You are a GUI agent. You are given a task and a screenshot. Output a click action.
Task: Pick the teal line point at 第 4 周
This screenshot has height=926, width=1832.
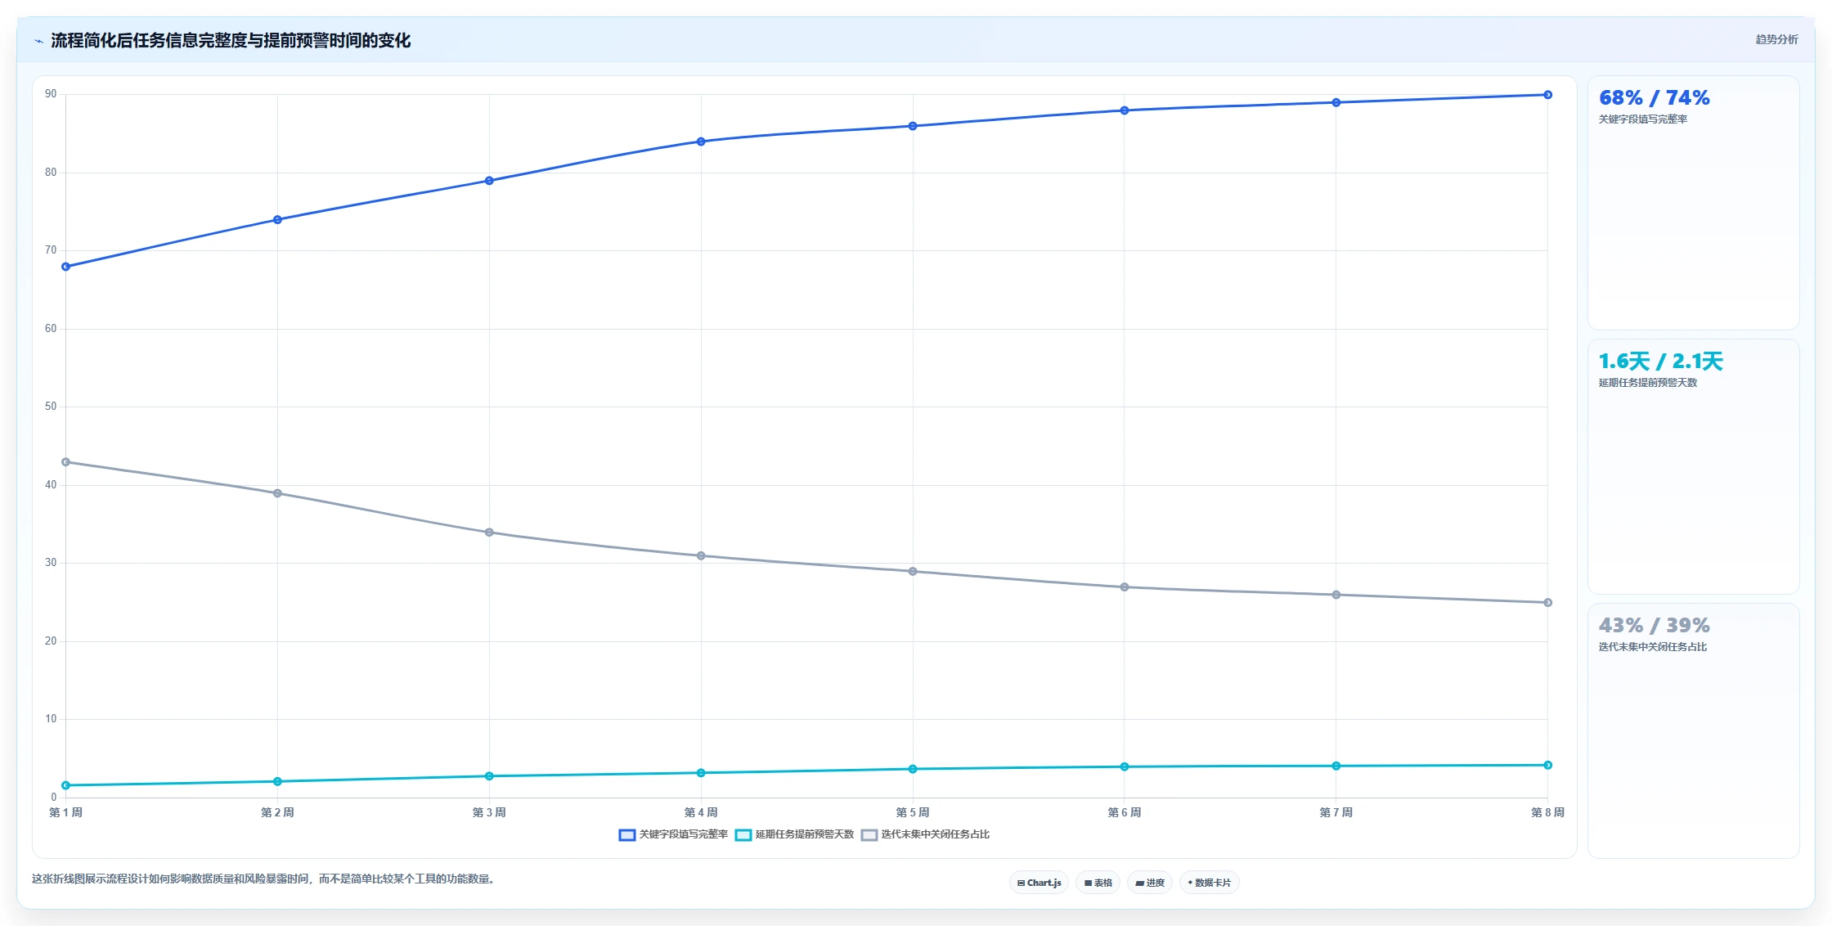click(x=701, y=773)
